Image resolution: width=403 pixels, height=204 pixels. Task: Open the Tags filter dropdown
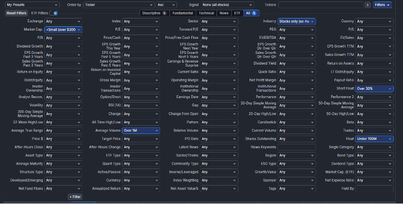coord(296,188)
